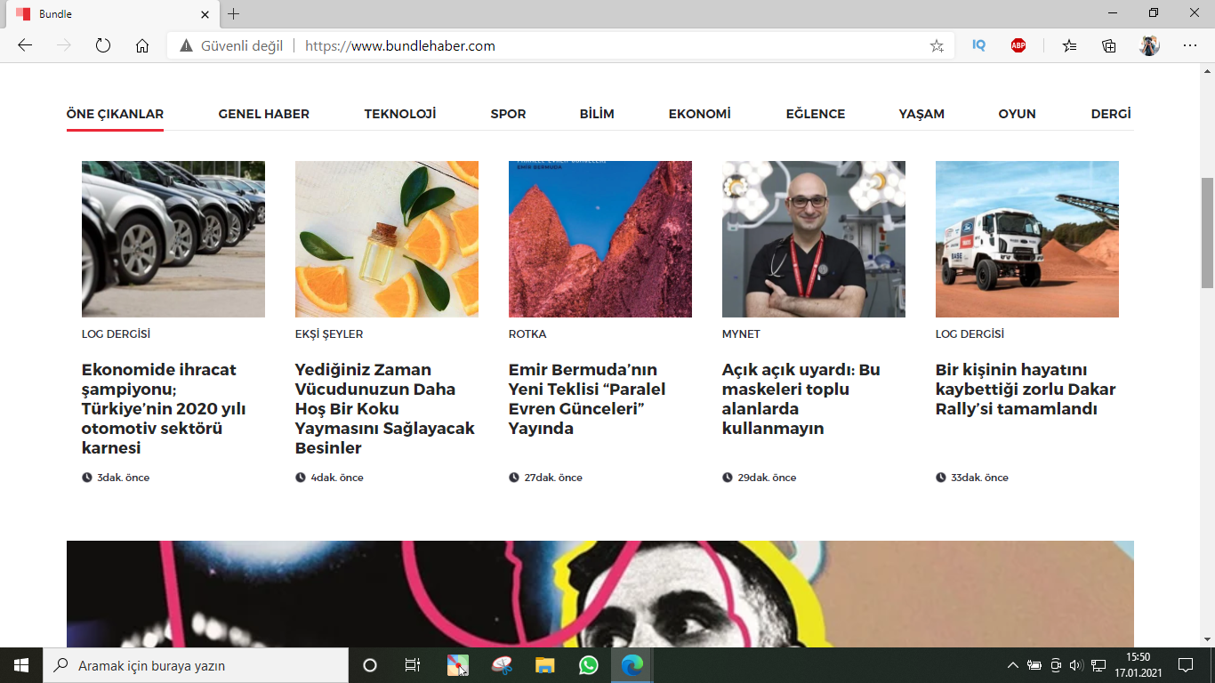Click the Windows taskbar search box
This screenshot has height=683, width=1215.
(196, 665)
